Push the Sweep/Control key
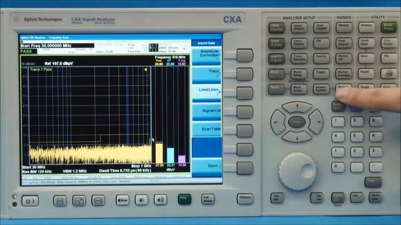Image resolution: width=401 pixels, height=225 pixels. pyautogui.click(x=321, y=89)
